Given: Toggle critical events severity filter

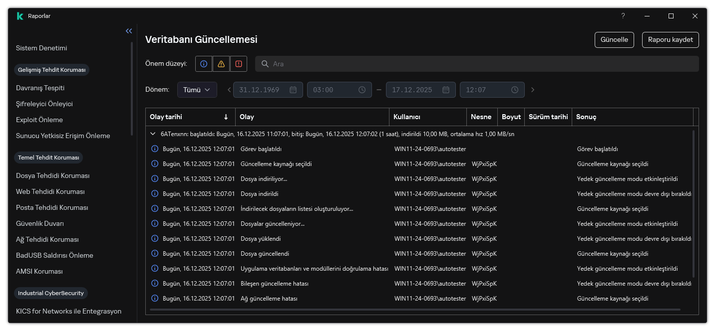Looking at the screenshot, I should pyautogui.click(x=238, y=64).
